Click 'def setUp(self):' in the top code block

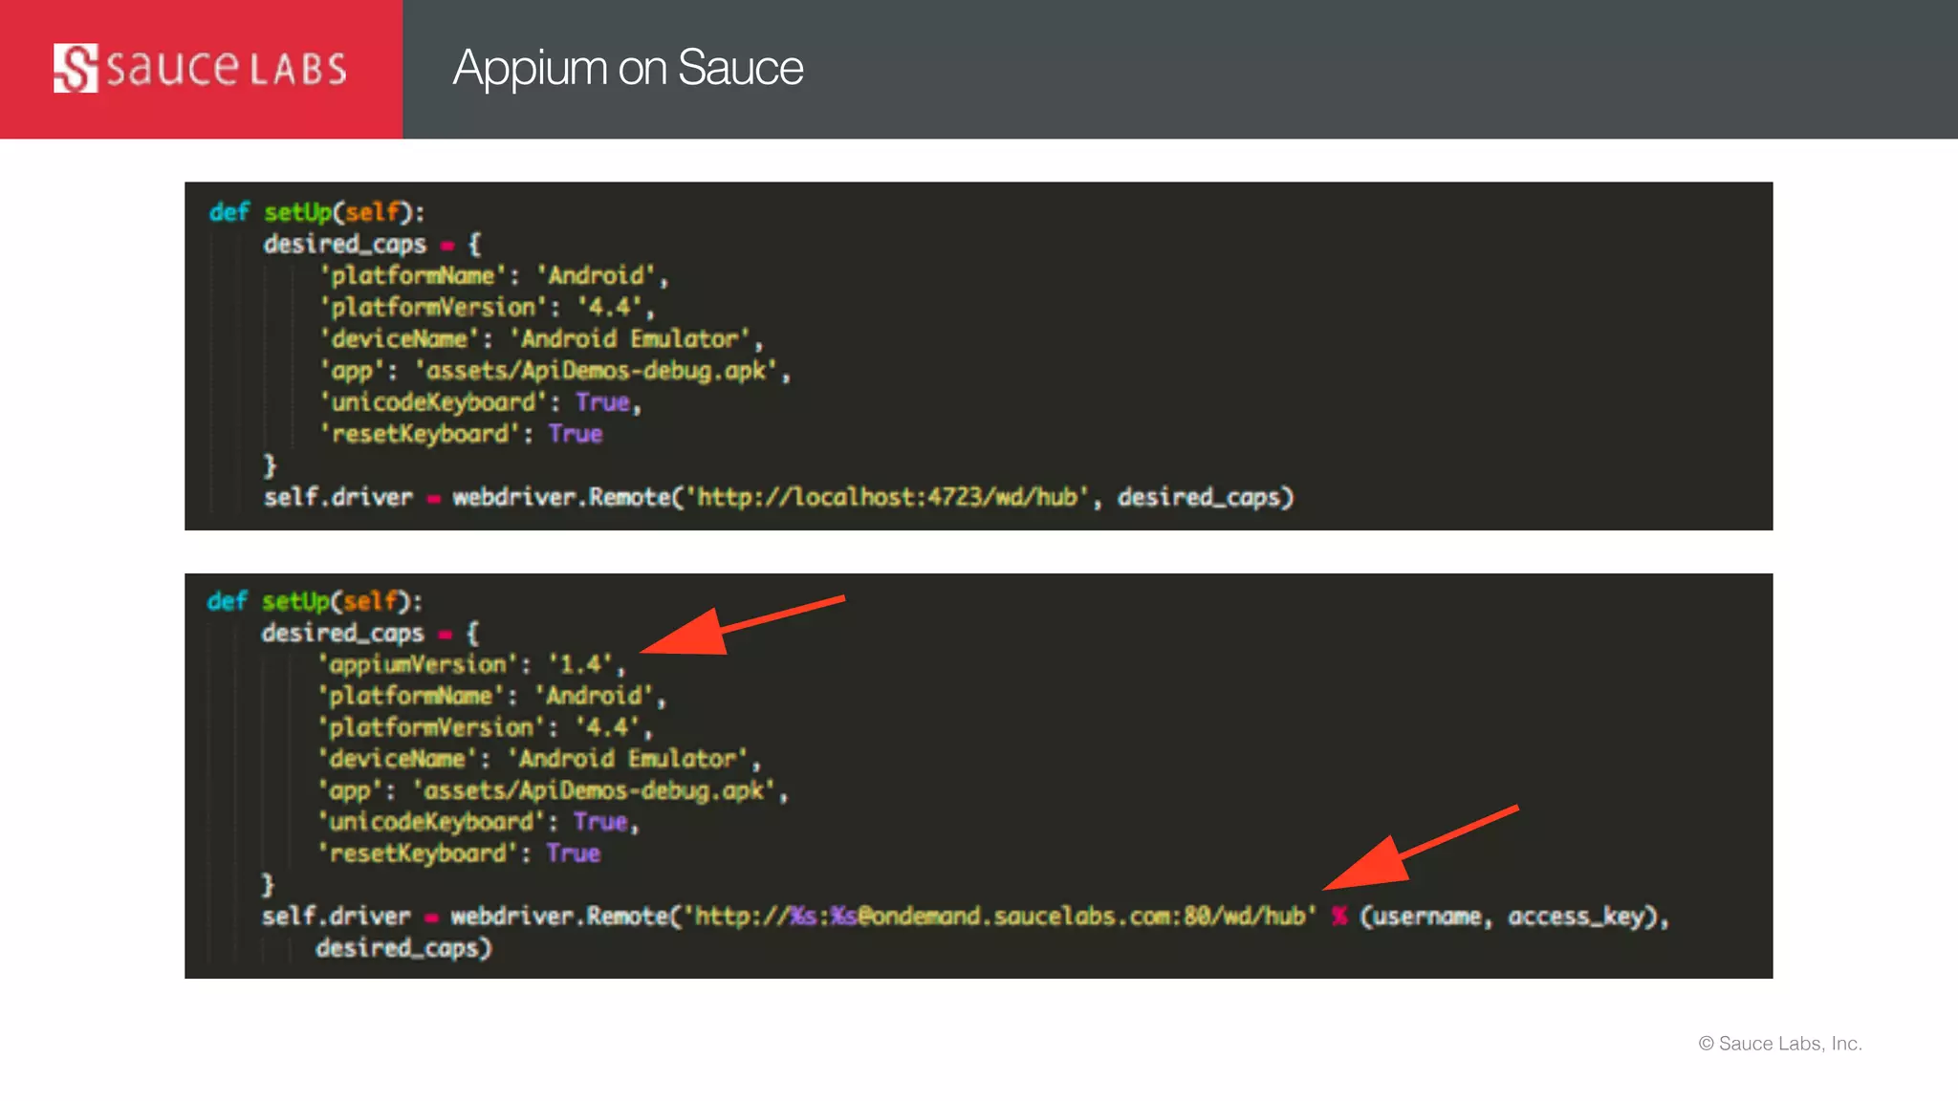[x=316, y=212]
